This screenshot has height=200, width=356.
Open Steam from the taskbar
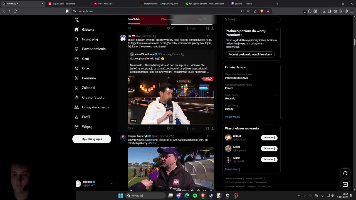[211, 196]
